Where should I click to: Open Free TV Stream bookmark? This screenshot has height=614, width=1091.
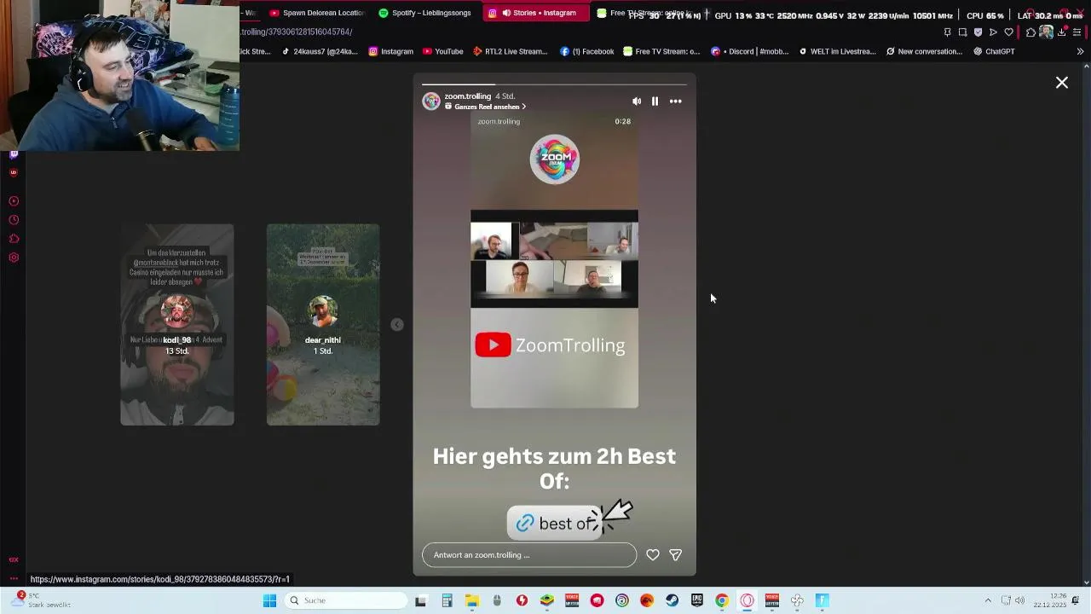661,51
